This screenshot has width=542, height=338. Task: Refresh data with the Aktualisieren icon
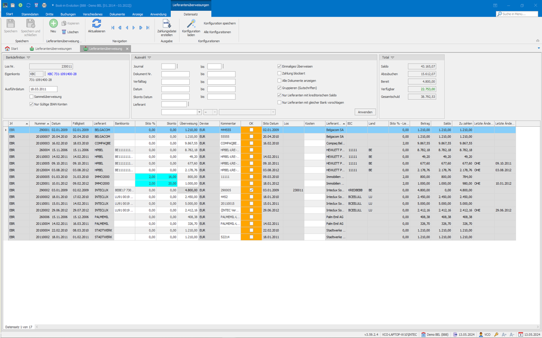pyautogui.click(x=97, y=23)
